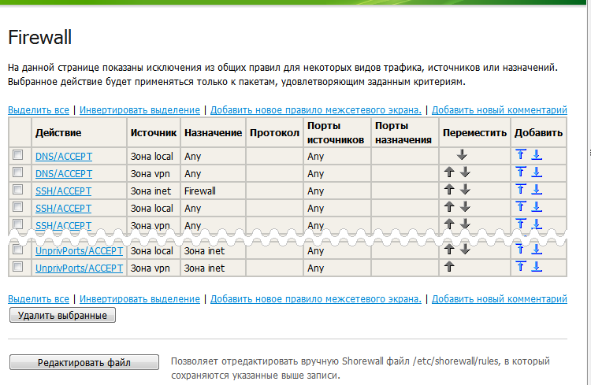591x385 pixels.
Task: Tick checkbox for DNS/ACCEPT Зона vpn rule
Action: coord(17,172)
